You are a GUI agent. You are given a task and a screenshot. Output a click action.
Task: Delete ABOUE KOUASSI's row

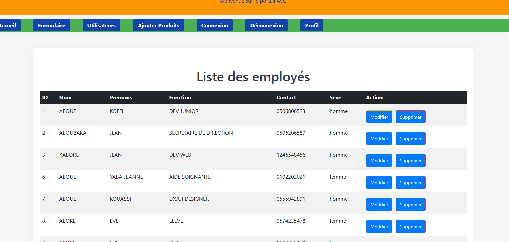pyautogui.click(x=410, y=205)
